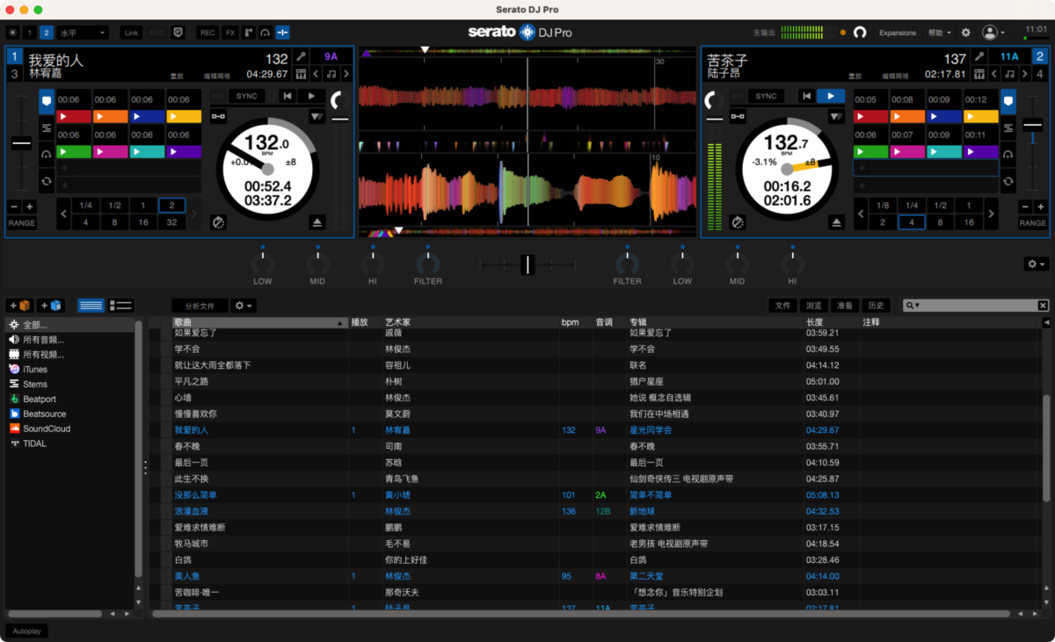
Task: Clear the search box
Action: tap(1043, 306)
